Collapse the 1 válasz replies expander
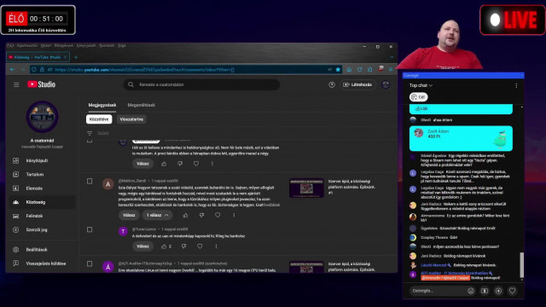This screenshot has height=307, width=546. pos(157,215)
